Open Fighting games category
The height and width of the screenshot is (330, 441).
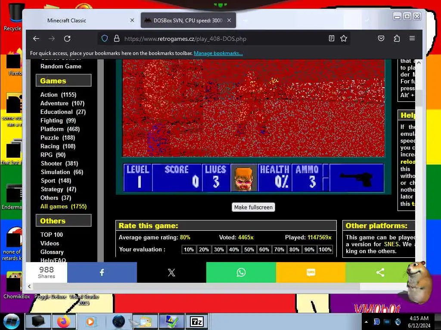(58, 120)
